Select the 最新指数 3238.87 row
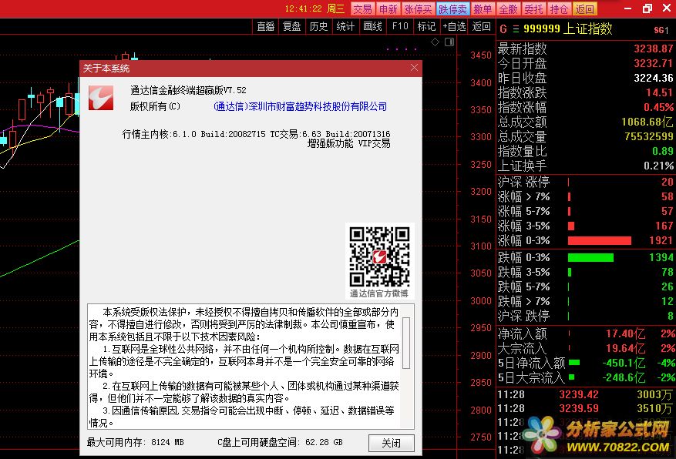 point(586,49)
